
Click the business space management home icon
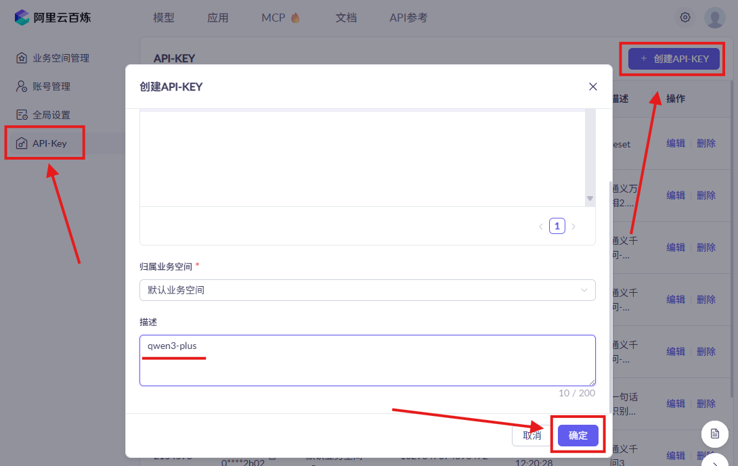tap(22, 58)
